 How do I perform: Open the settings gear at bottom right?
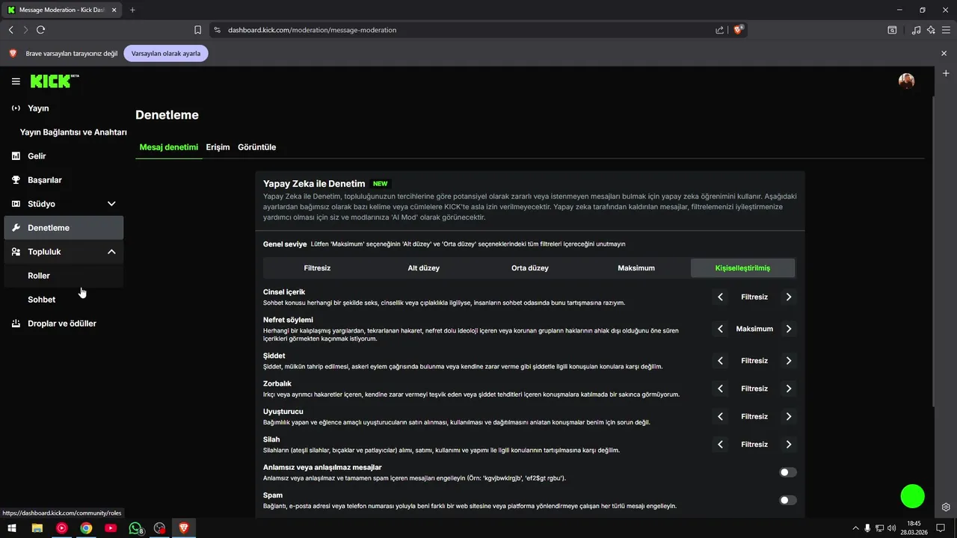pyautogui.click(x=946, y=507)
